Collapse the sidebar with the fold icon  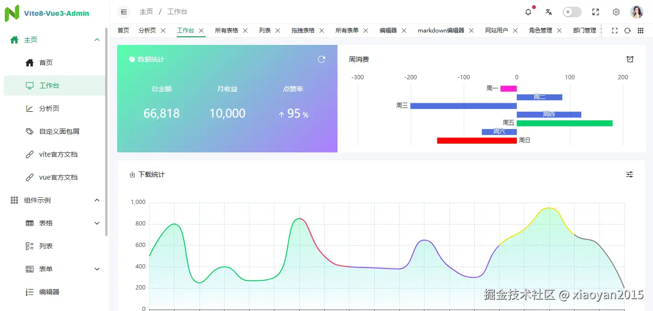point(124,12)
